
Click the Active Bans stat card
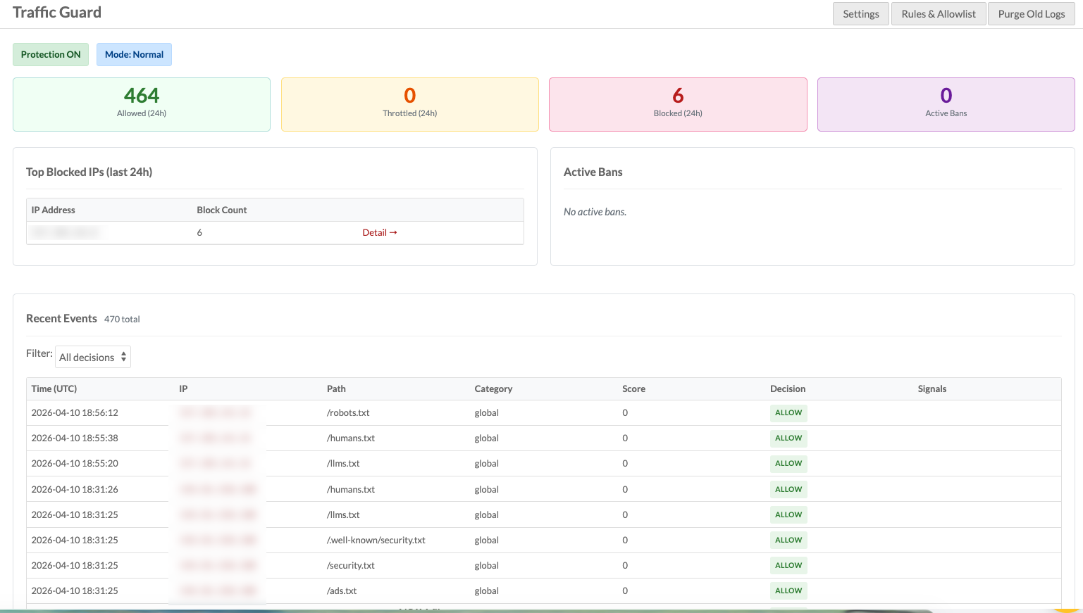(x=946, y=104)
